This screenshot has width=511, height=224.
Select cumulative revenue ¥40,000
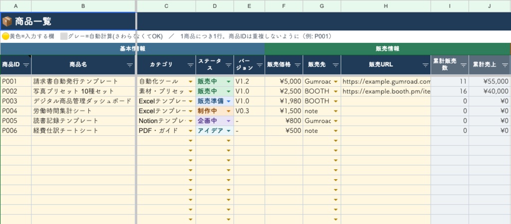pyautogui.click(x=490, y=92)
